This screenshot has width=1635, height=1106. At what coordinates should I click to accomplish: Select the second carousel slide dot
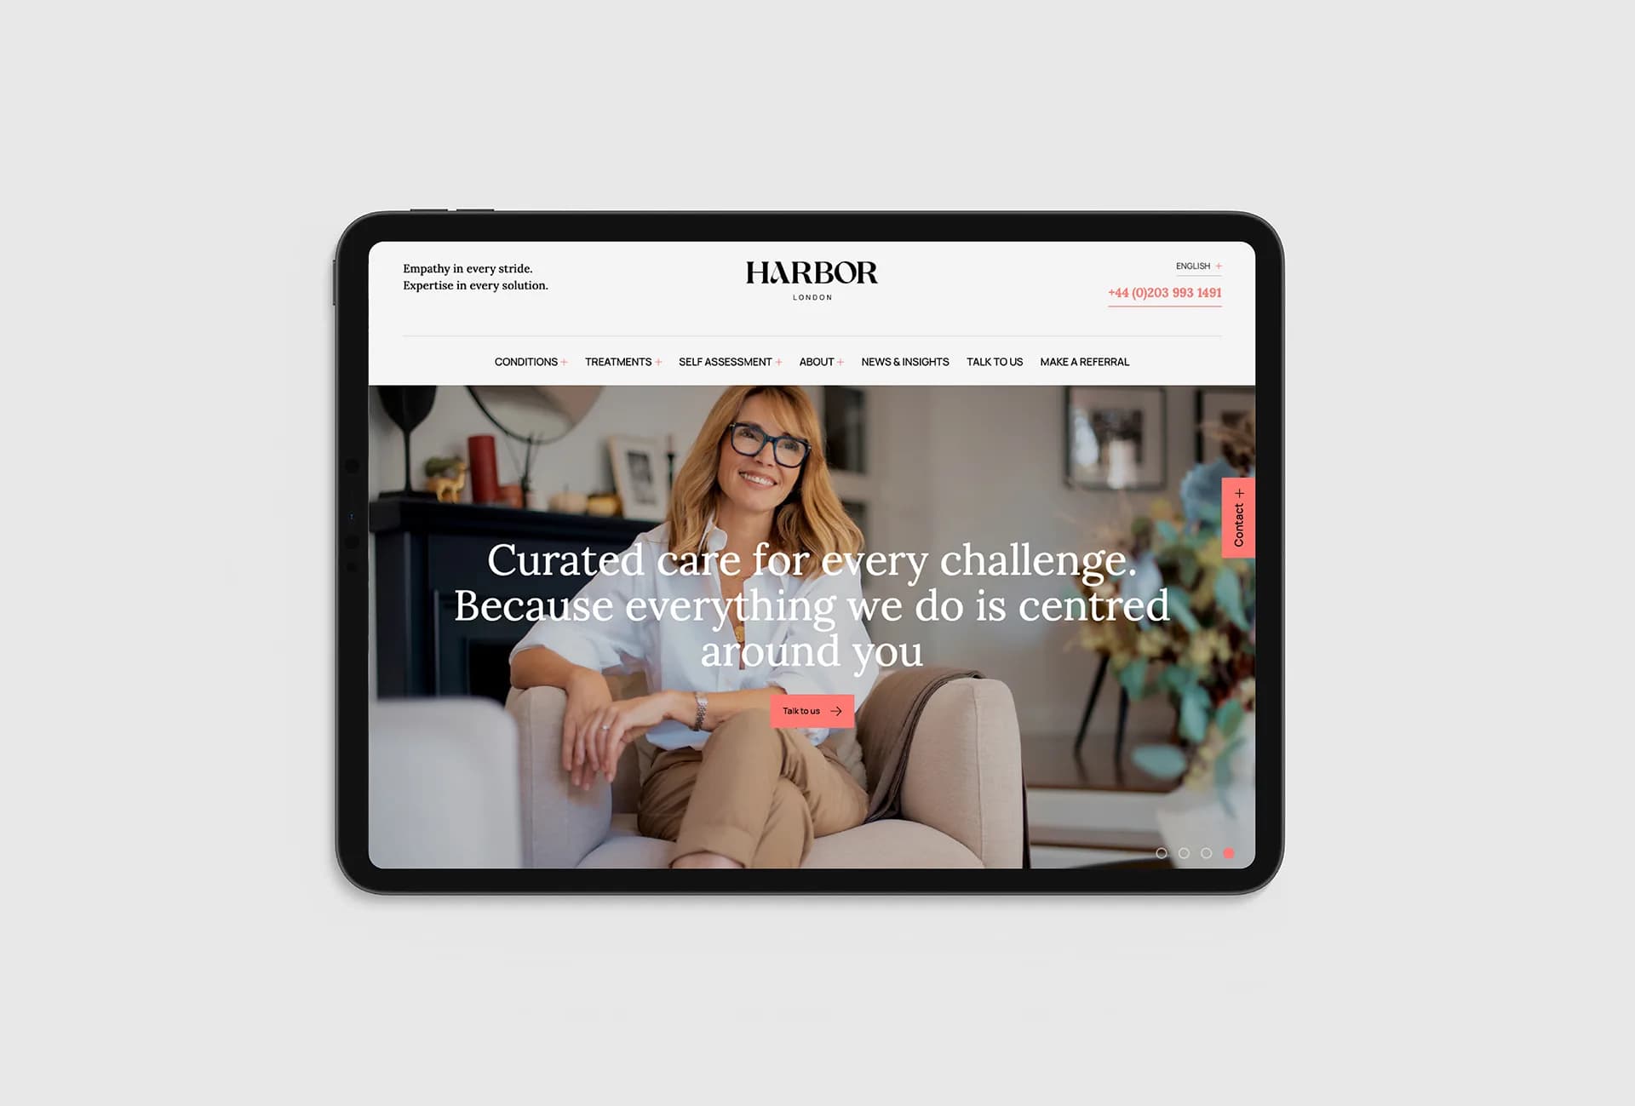[x=1182, y=851]
